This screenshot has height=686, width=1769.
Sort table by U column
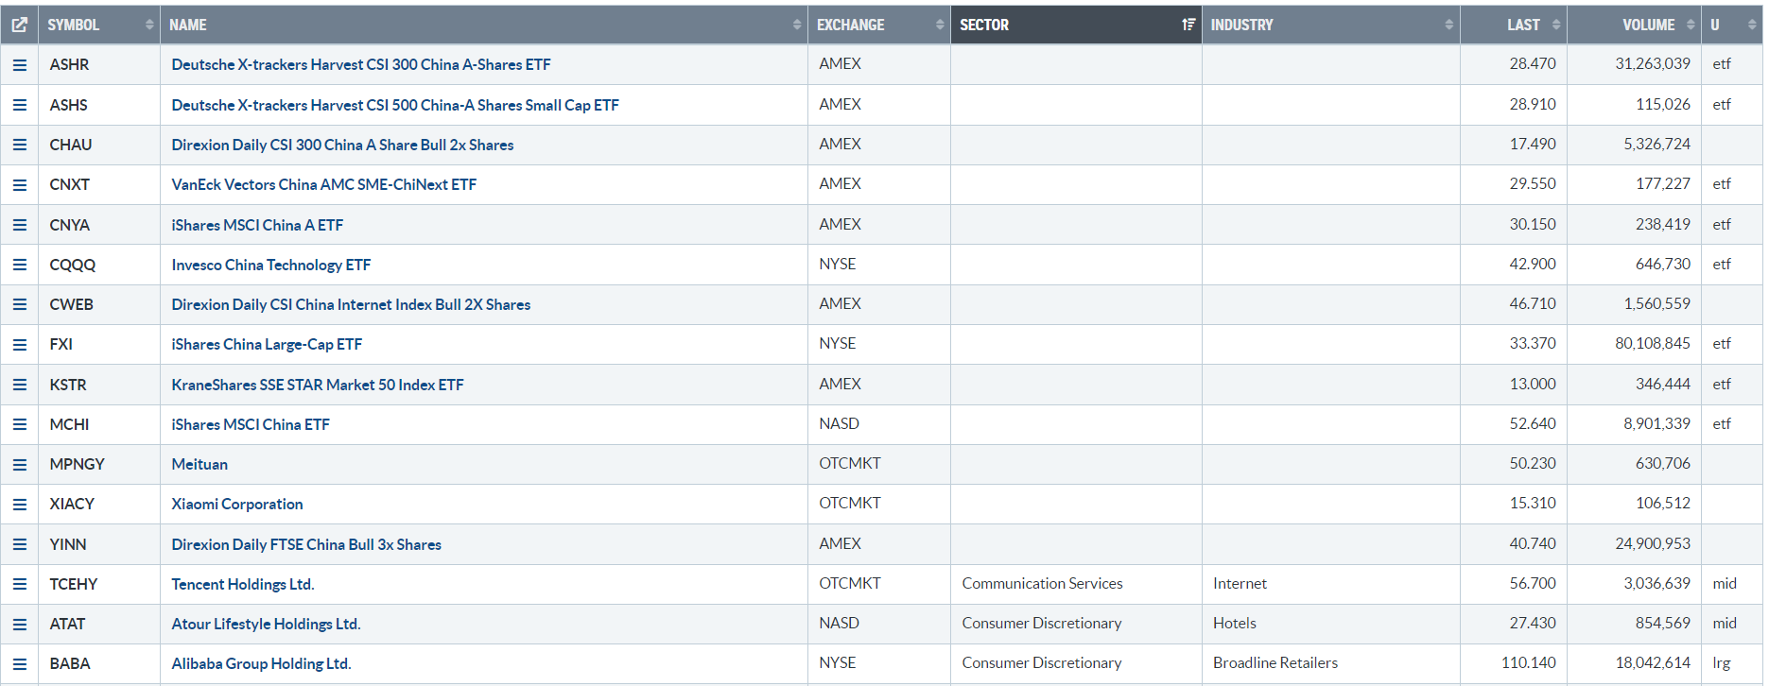(1731, 25)
